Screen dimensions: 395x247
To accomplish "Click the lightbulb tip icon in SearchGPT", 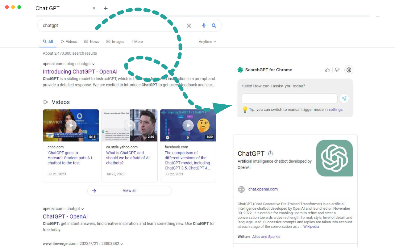I will pyautogui.click(x=245, y=109).
